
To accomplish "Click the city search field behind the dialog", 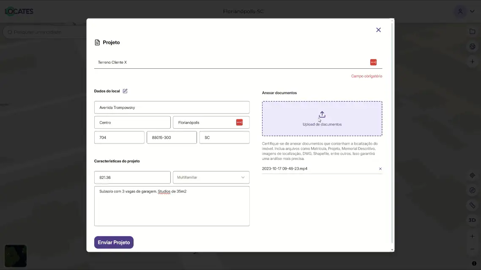I will (45, 32).
